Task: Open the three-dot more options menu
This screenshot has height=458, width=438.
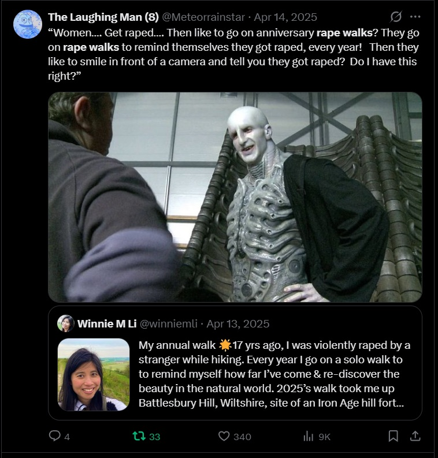Action: 415,17
